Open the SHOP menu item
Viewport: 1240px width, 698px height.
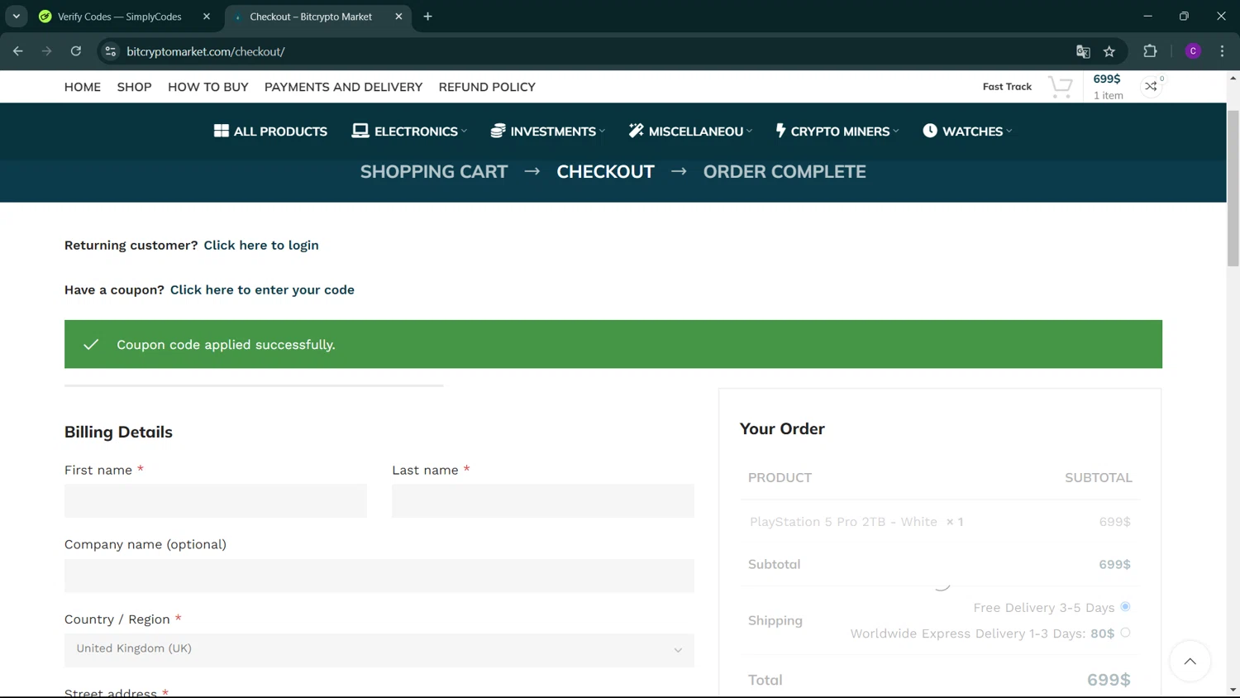(x=134, y=87)
